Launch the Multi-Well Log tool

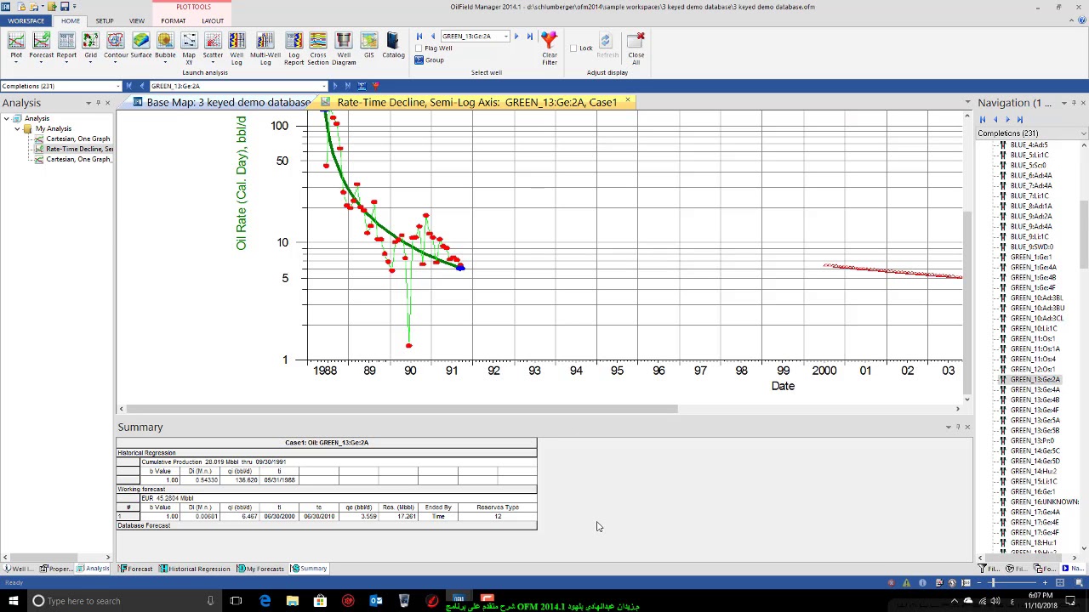pyautogui.click(x=265, y=48)
